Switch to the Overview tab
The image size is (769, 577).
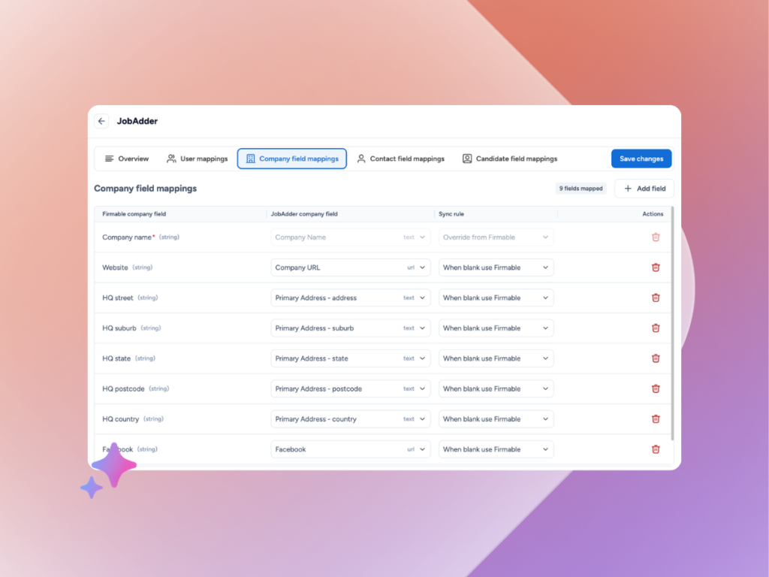[127, 159]
